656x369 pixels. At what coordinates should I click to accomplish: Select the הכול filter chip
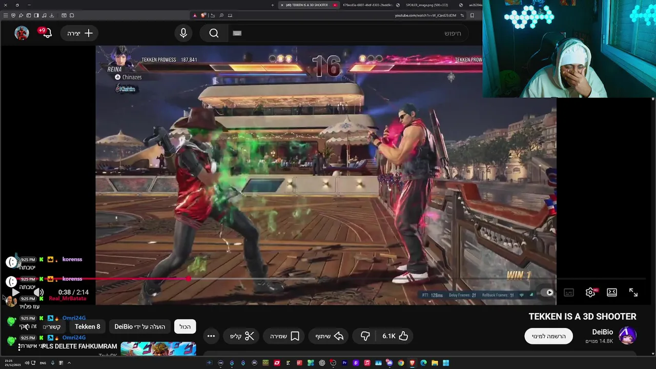tap(185, 326)
